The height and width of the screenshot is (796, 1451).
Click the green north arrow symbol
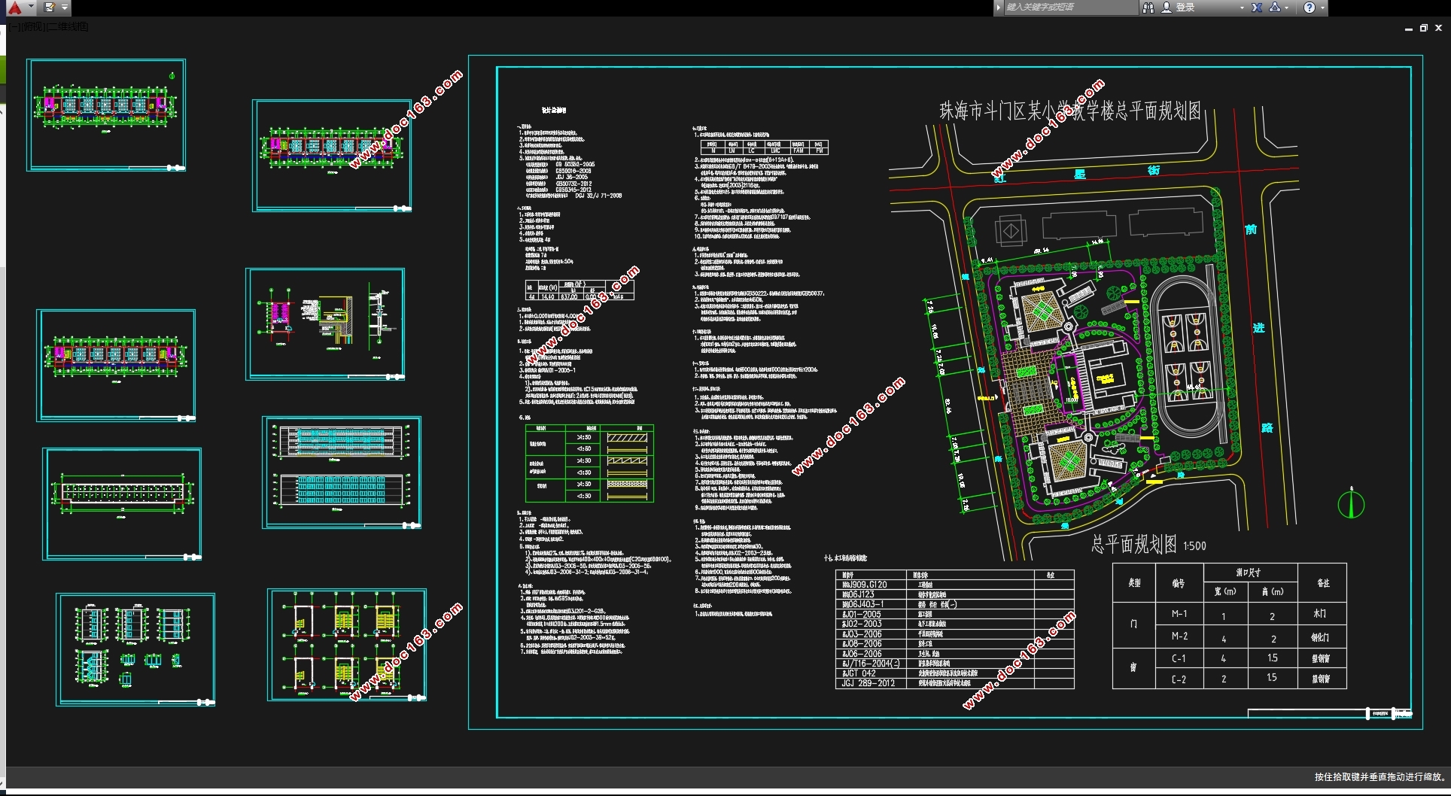click(x=1351, y=503)
